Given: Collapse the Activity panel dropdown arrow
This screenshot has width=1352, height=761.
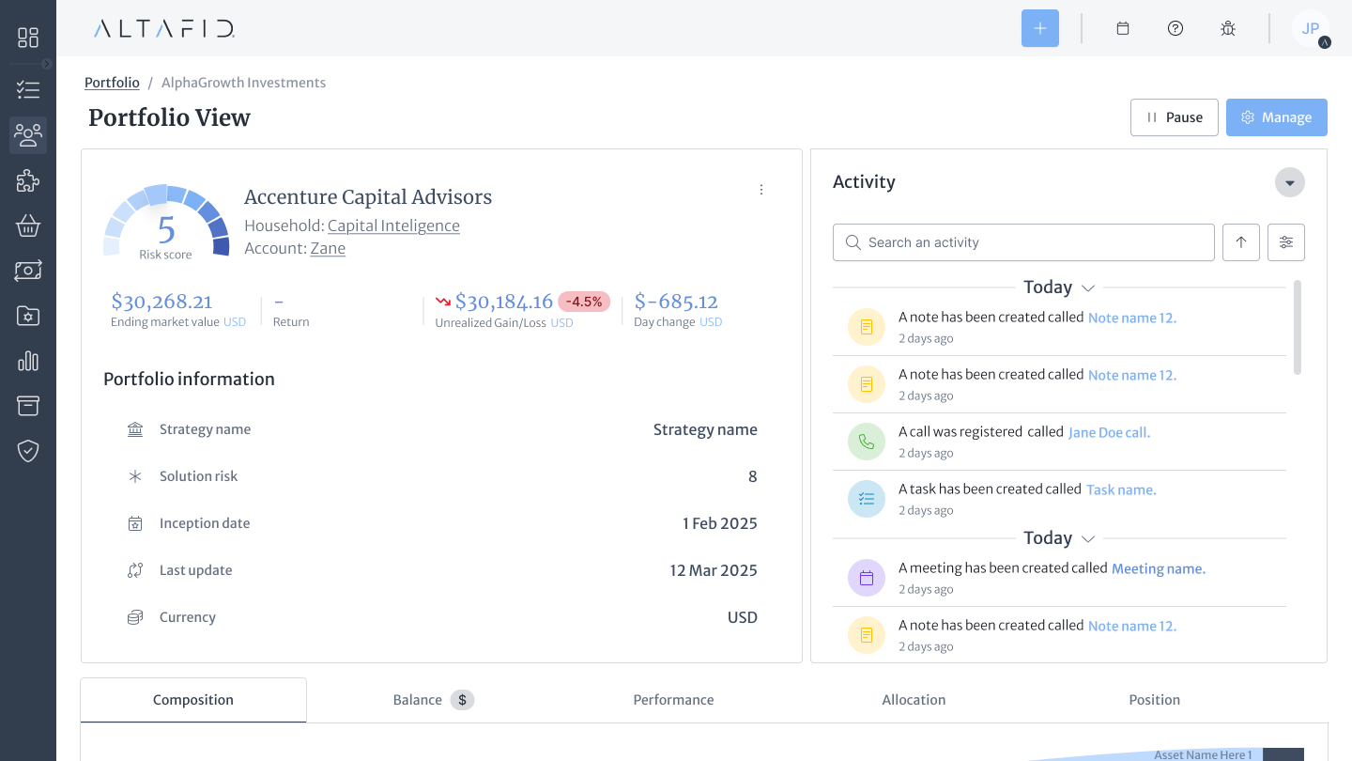Looking at the screenshot, I should [1290, 182].
